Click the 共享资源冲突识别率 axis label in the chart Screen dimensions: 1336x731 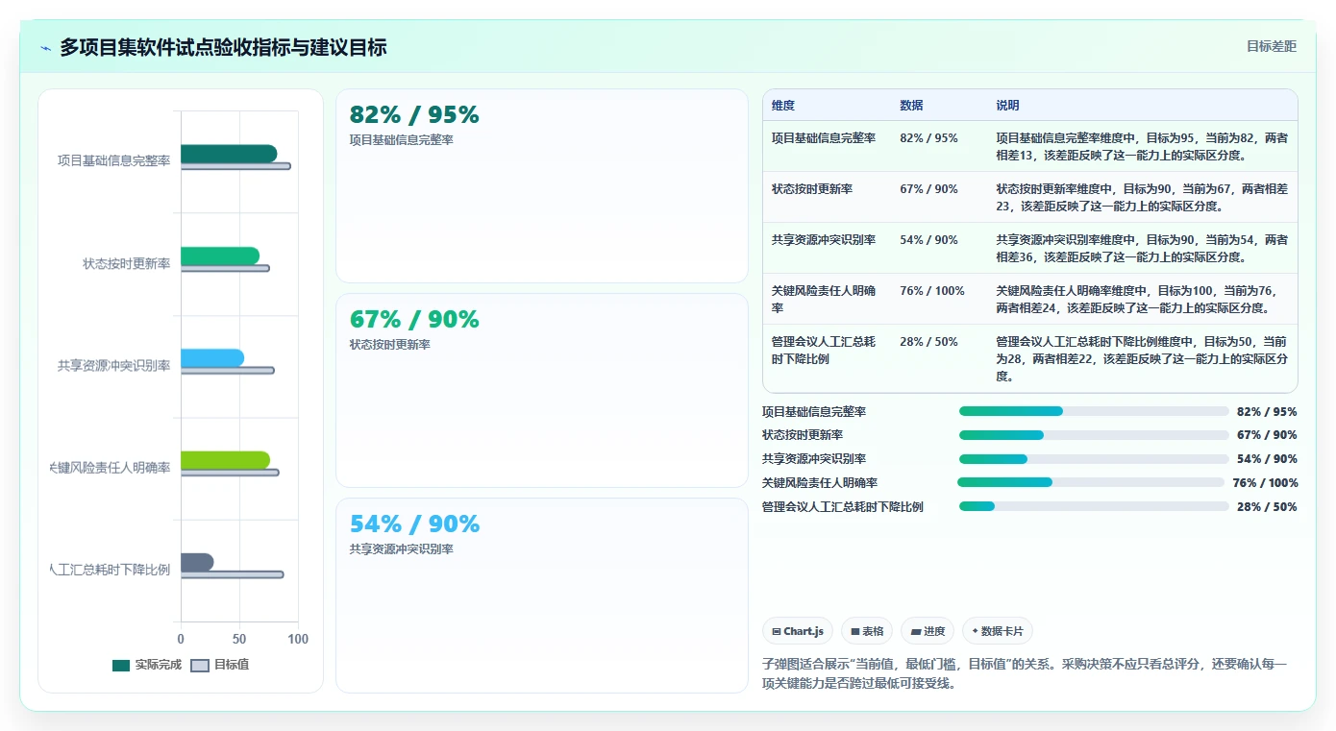tap(113, 365)
